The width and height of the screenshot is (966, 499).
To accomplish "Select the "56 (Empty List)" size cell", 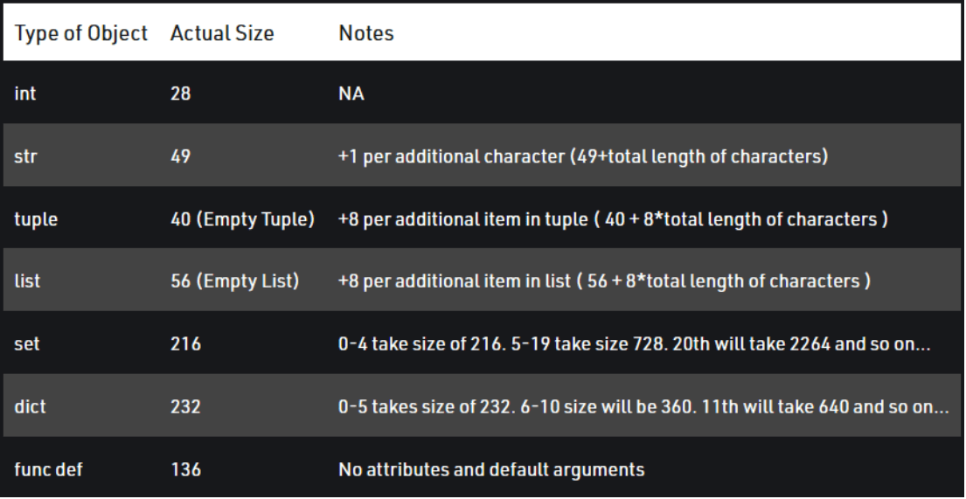I will (235, 281).
